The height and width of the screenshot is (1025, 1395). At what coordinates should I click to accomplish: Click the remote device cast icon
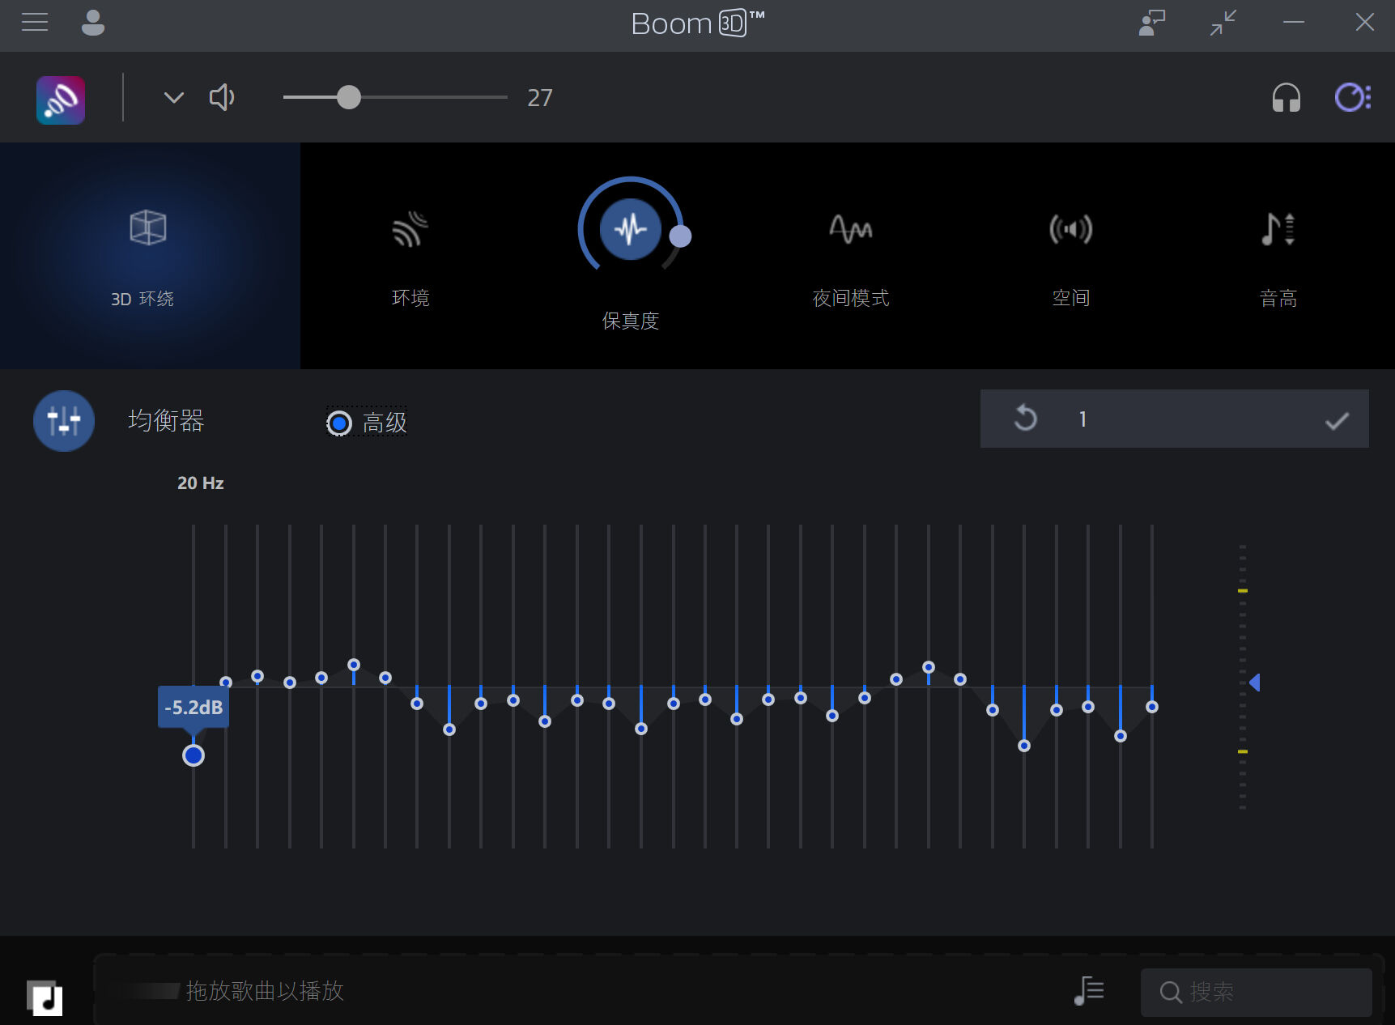tap(1151, 23)
